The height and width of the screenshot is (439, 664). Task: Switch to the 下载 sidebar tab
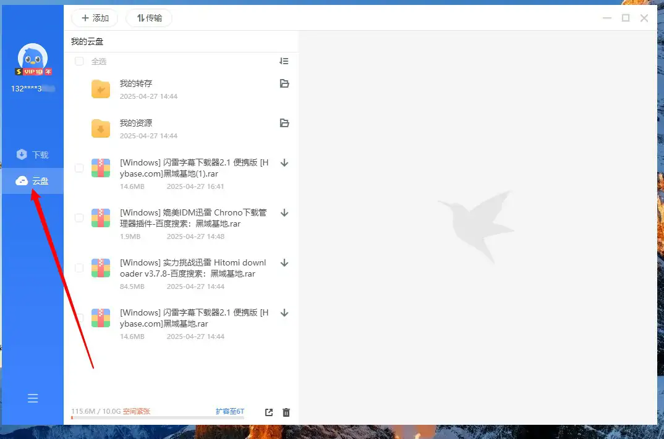click(33, 155)
